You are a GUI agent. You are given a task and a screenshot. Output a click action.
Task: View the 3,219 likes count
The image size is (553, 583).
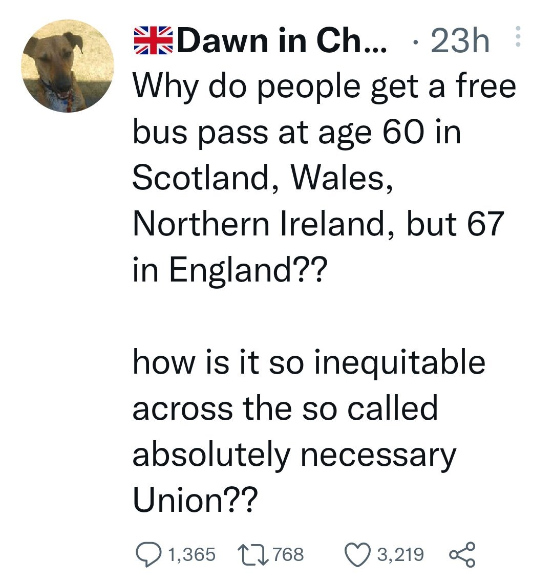point(400,554)
